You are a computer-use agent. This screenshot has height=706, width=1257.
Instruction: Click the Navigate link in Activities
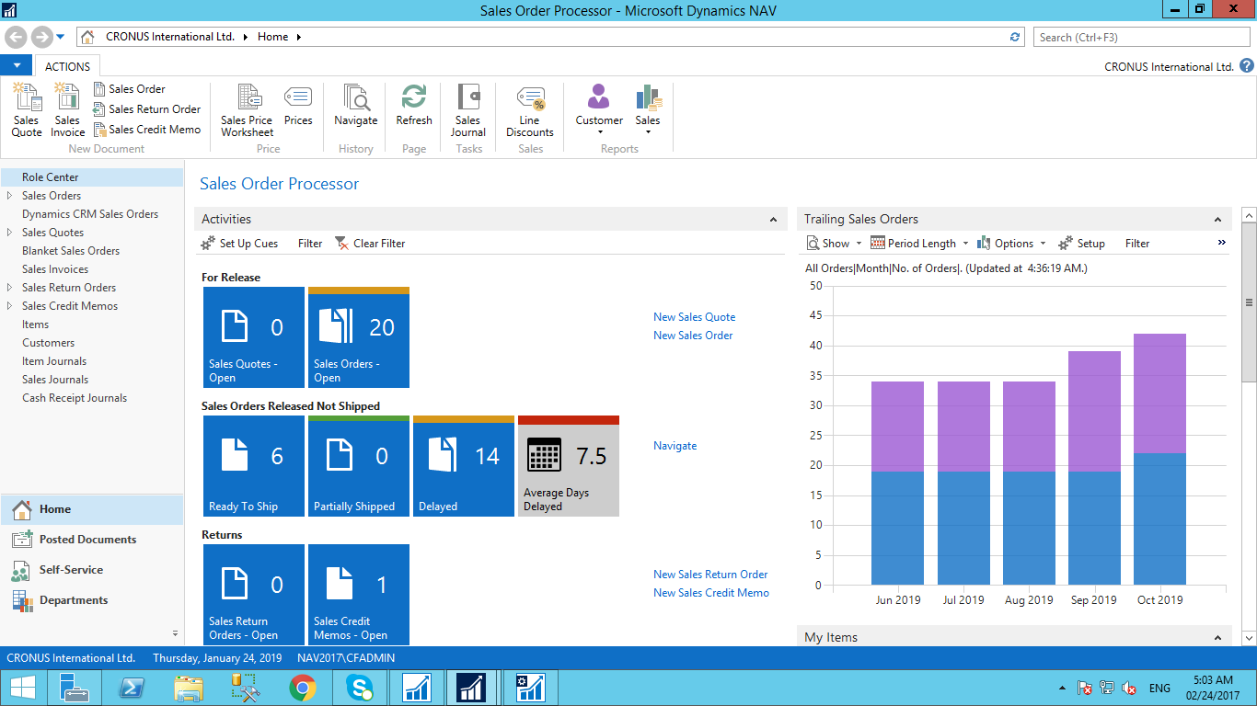coord(675,446)
